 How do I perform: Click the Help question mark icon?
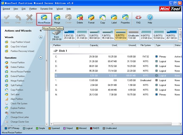click(x=150, y=19)
